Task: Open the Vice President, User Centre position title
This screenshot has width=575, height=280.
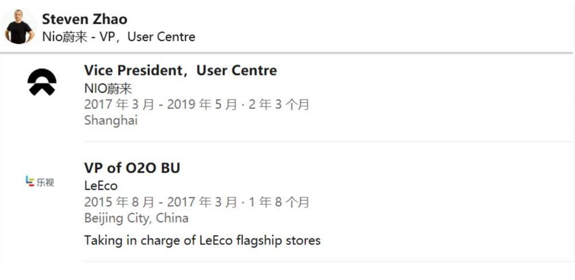Action: (x=180, y=71)
